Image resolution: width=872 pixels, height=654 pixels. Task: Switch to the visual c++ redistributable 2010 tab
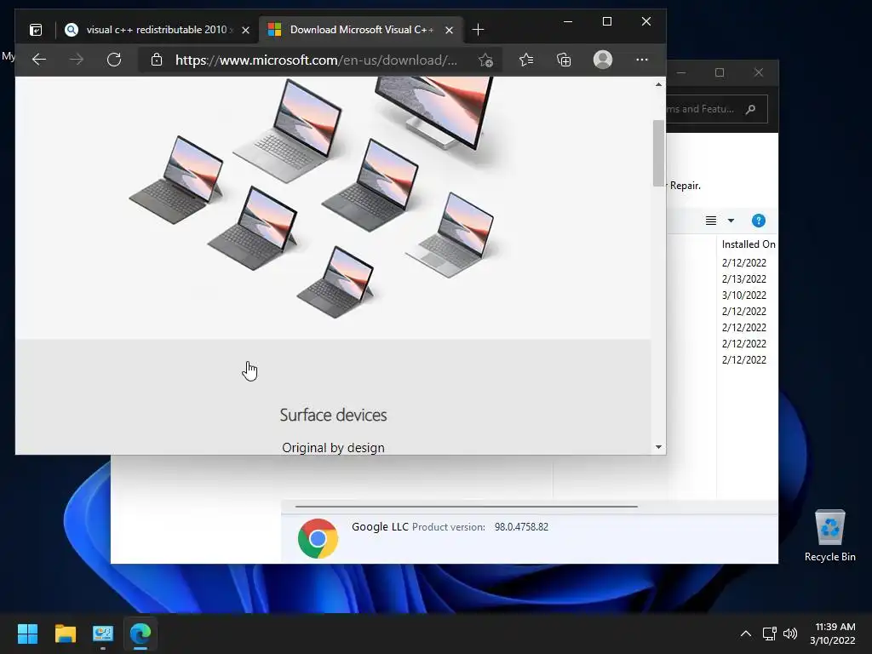click(158, 30)
